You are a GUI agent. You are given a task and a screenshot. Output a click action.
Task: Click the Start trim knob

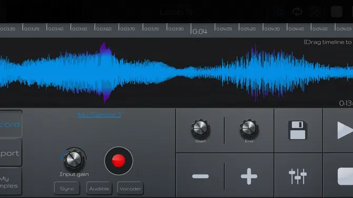pos(200,128)
